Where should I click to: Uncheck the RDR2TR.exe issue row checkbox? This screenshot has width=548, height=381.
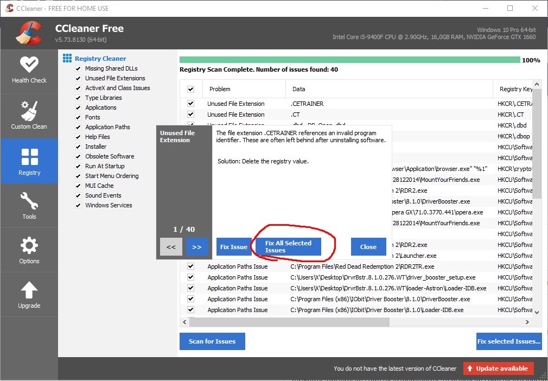[190, 266]
